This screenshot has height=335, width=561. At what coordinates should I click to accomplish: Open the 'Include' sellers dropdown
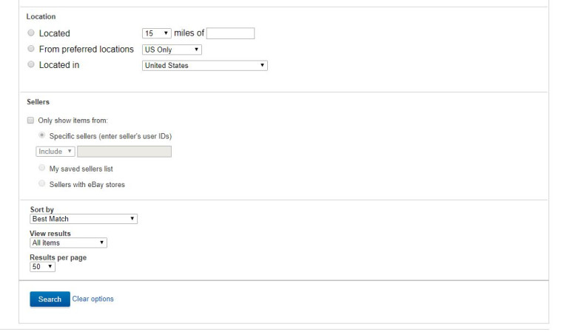(56, 152)
